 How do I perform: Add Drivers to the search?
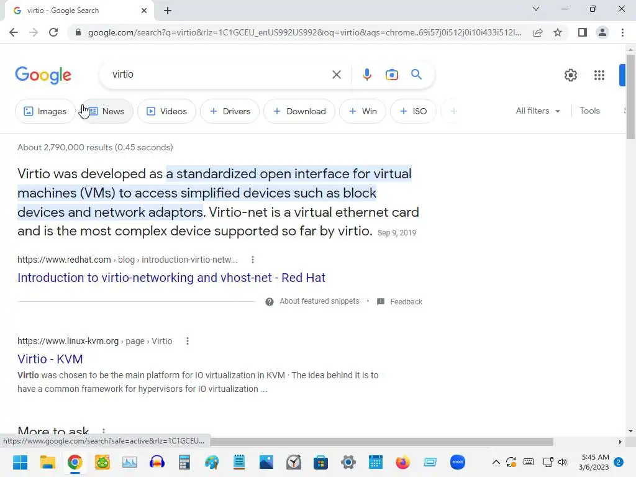(230, 111)
